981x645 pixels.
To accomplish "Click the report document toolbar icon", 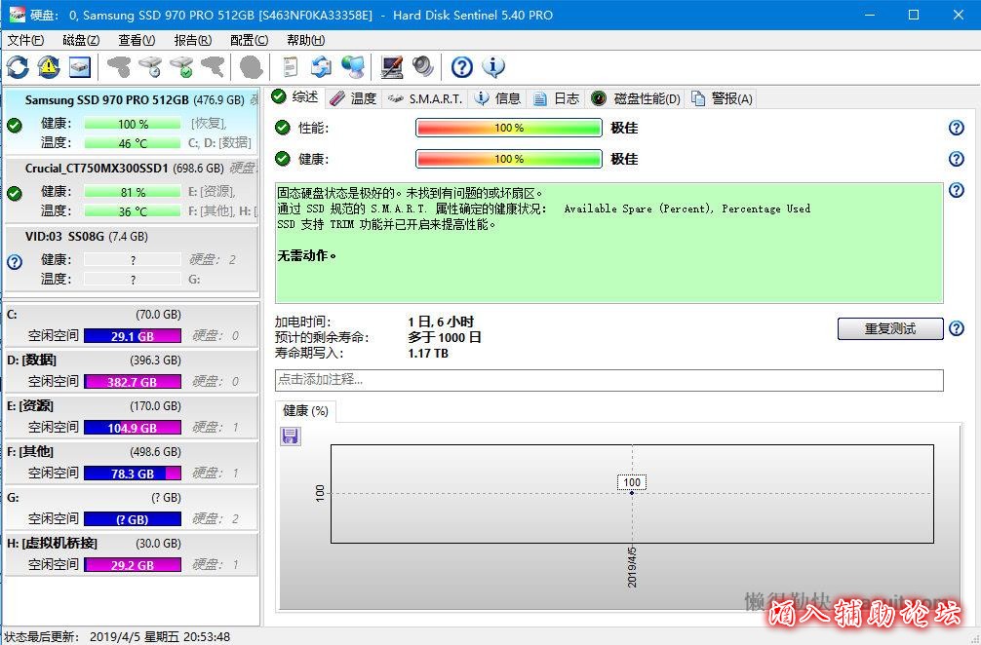I will click(290, 67).
